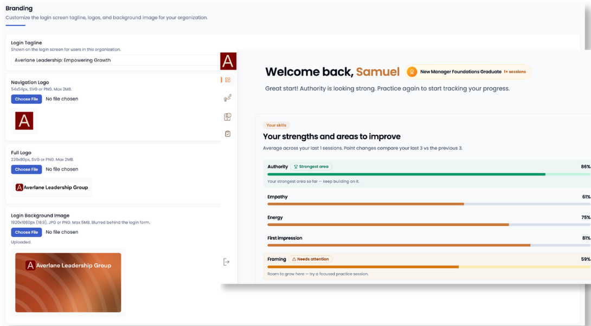Click the 75% Energy value
Screen dimensions: 591x326
click(x=586, y=218)
